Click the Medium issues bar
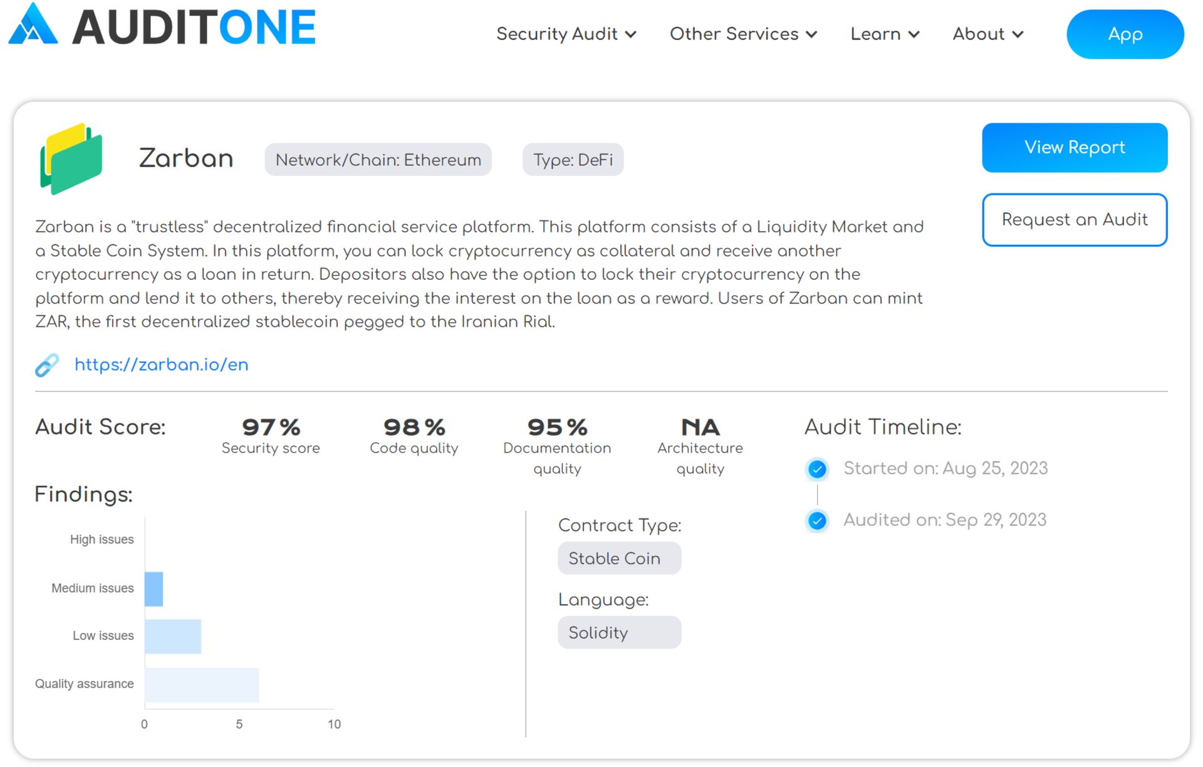This screenshot has height=767, width=1203. [x=154, y=589]
